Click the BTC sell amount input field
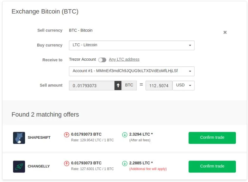This screenshot has width=248, height=182. pyautogui.click(x=91, y=86)
